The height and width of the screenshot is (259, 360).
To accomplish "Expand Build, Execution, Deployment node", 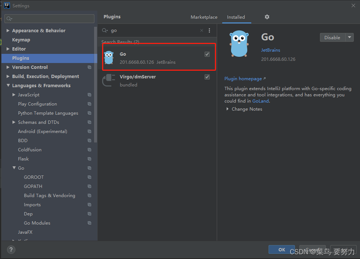I will point(8,76).
